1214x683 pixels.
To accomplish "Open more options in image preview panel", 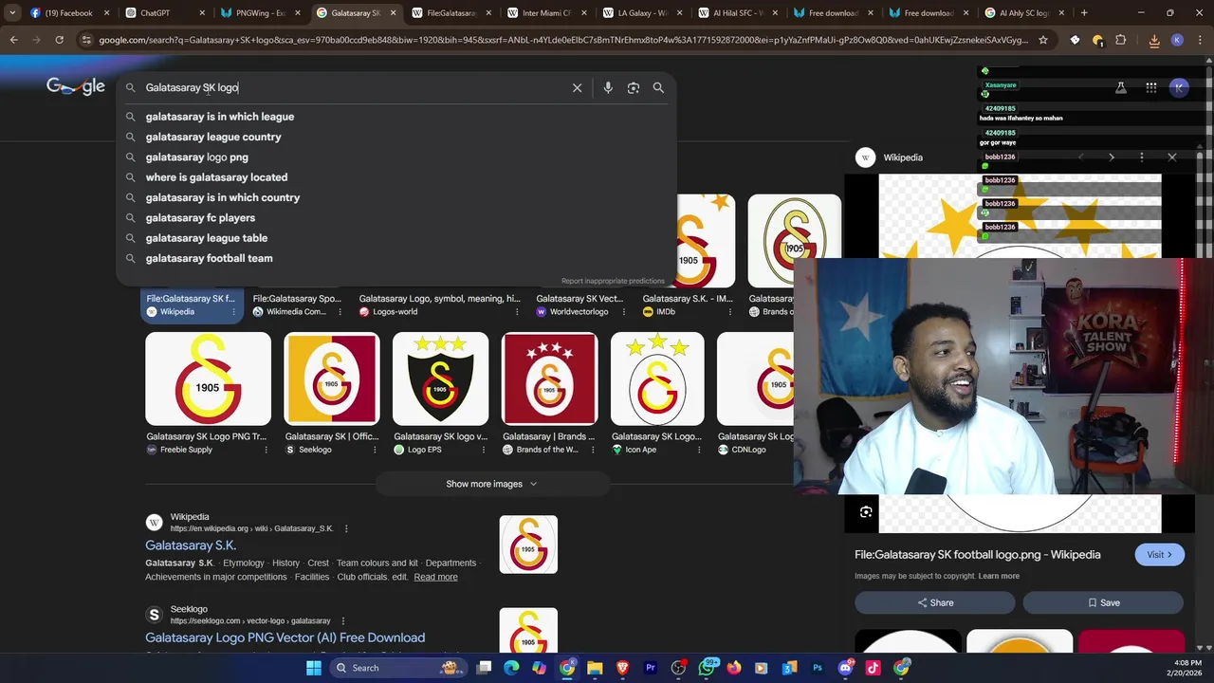I will click(1142, 157).
